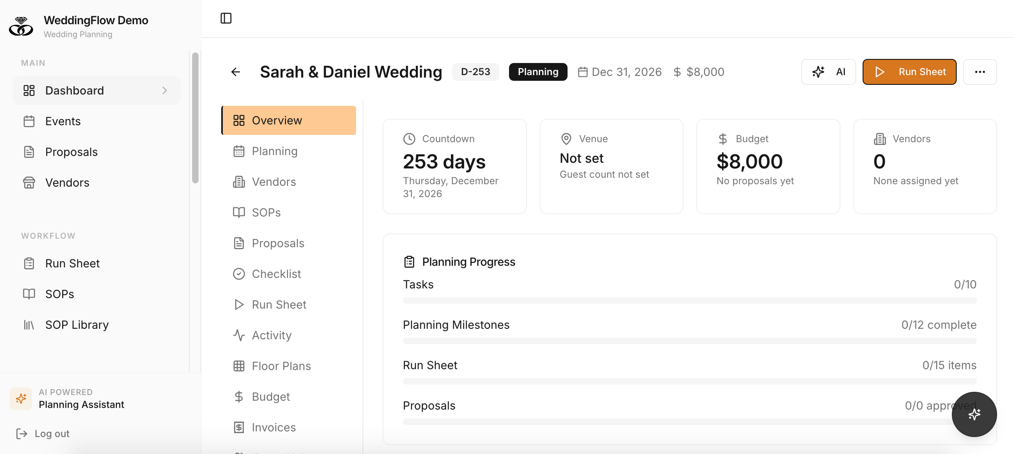Log out of WeddingFlow
The width and height of the screenshot is (1014, 454).
[52, 433]
